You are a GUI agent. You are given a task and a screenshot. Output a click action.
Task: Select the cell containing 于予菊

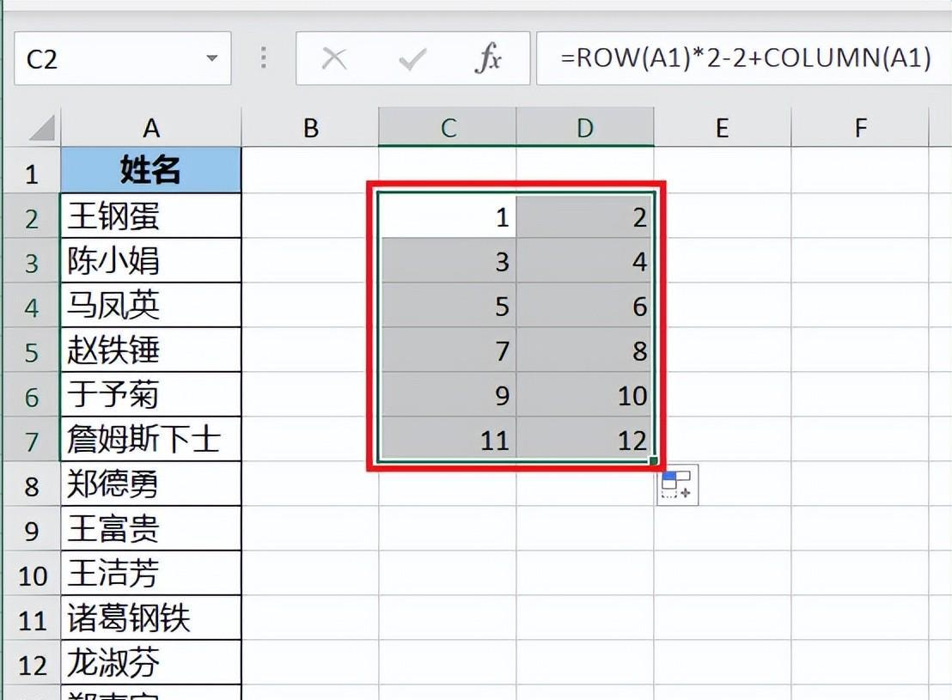151,394
